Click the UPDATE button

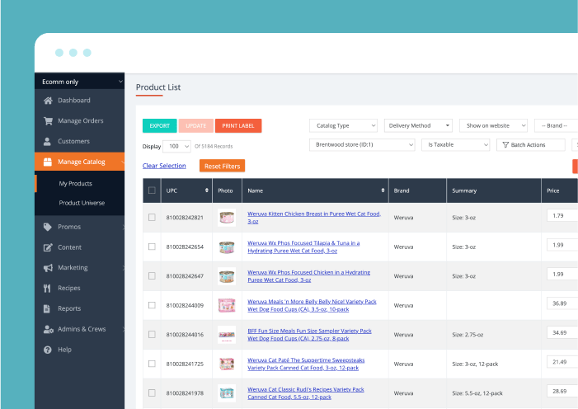click(x=195, y=126)
